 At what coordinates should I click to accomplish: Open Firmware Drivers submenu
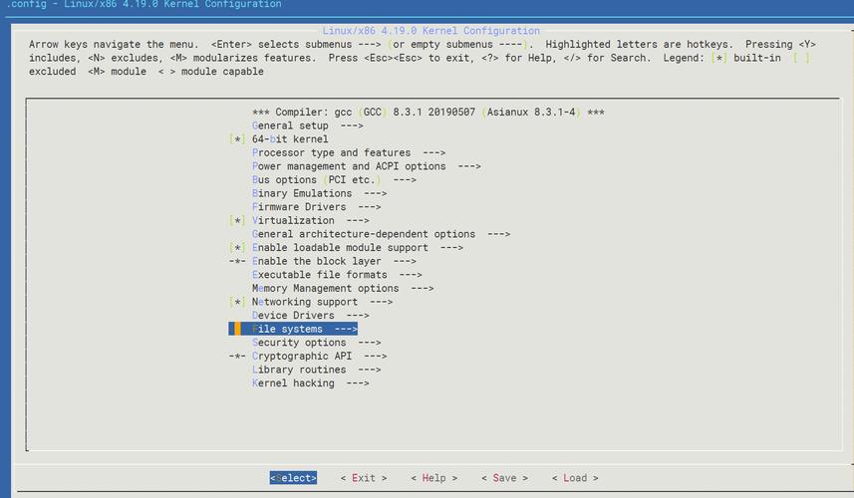pos(316,207)
